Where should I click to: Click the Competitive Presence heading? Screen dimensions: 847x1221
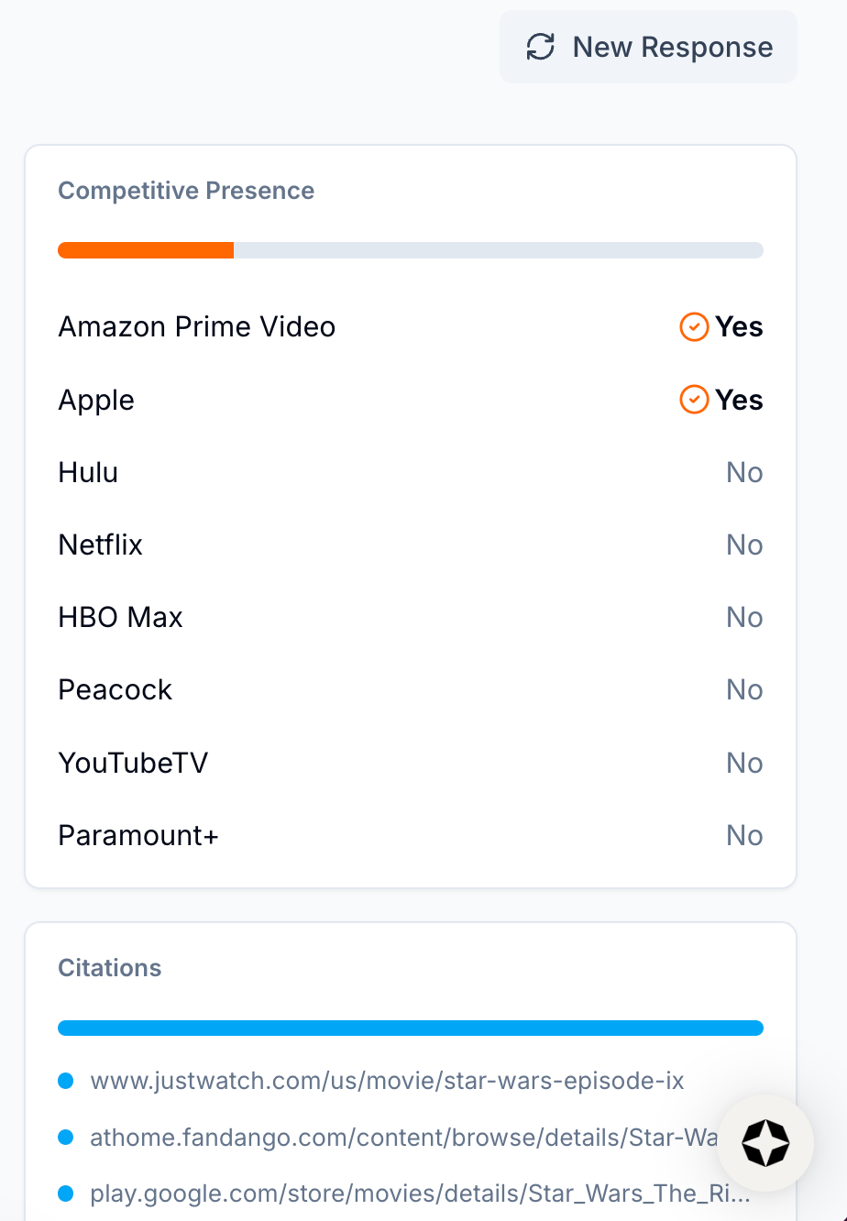click(x=186, y=191)
